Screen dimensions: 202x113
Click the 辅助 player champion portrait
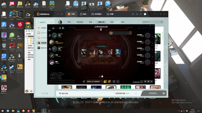[52, 62]
